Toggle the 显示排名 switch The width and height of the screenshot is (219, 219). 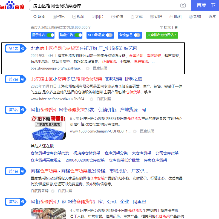pyautogui.click(x=50, y=35)
